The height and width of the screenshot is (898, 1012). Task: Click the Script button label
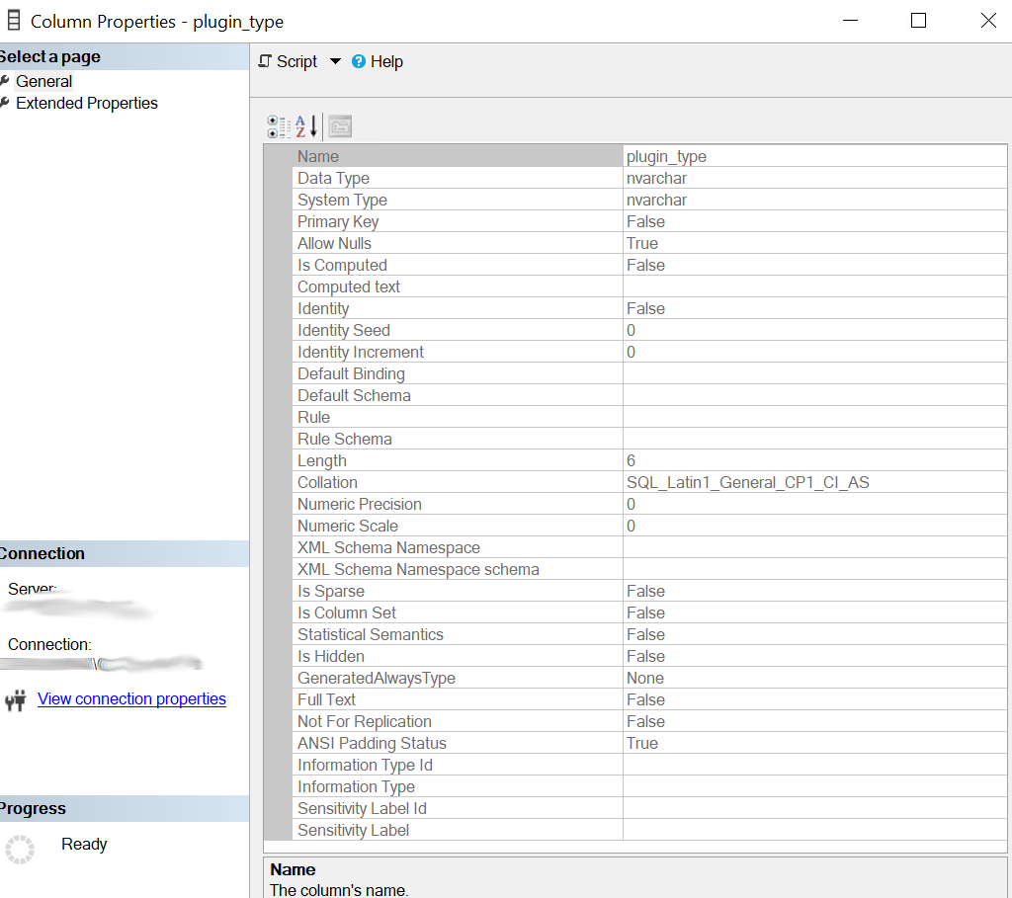click(296, 61)
